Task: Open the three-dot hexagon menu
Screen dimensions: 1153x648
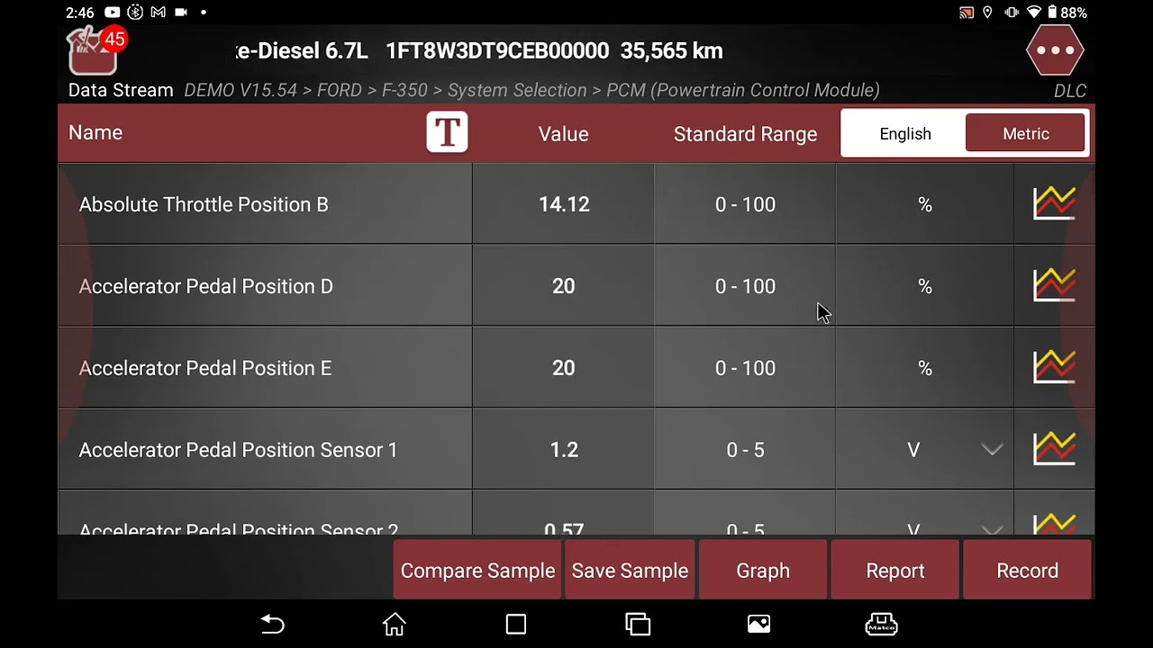Action: [1055, 50]
